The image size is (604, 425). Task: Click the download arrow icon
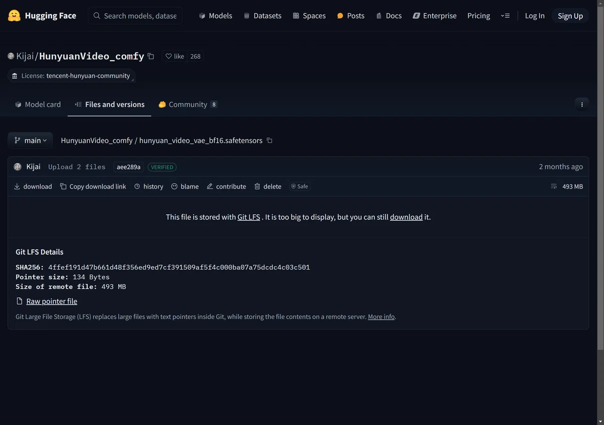click(x=17, y=187)
